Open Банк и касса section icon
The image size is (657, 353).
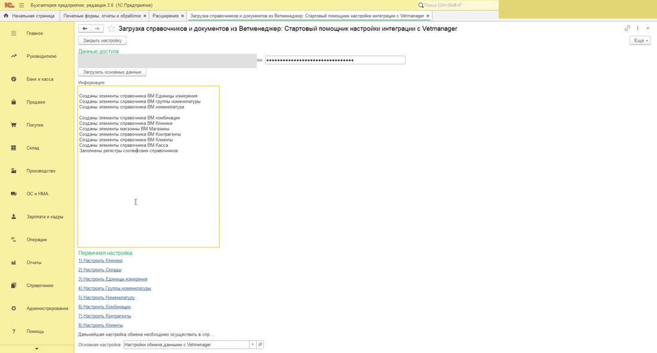tap(13, 79)
